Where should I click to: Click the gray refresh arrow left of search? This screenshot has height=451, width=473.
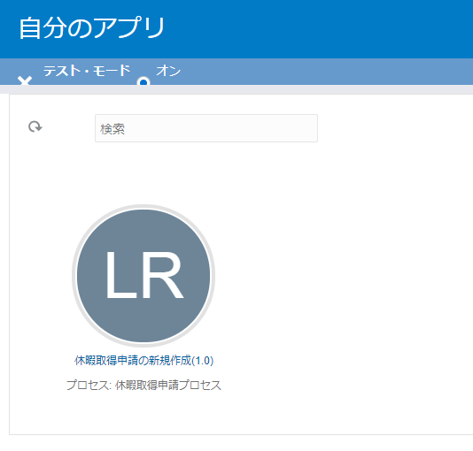(x=35, y=126)
